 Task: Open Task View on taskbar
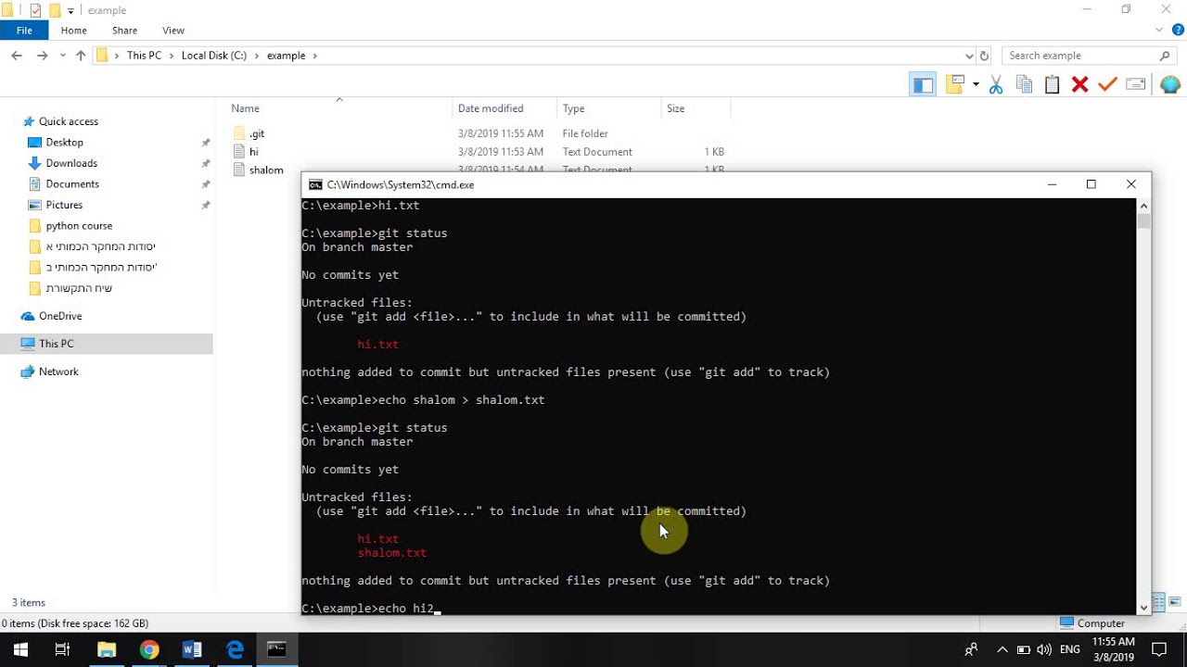(62, 649)
